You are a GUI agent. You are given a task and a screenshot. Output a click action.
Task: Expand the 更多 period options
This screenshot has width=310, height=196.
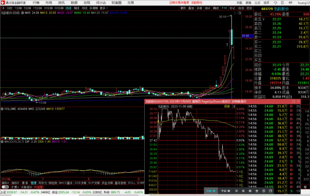[x=104, y=8]
